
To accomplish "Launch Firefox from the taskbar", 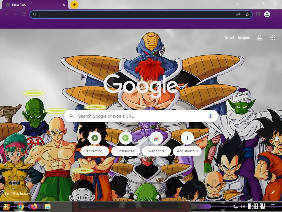I will coord(34,206).
